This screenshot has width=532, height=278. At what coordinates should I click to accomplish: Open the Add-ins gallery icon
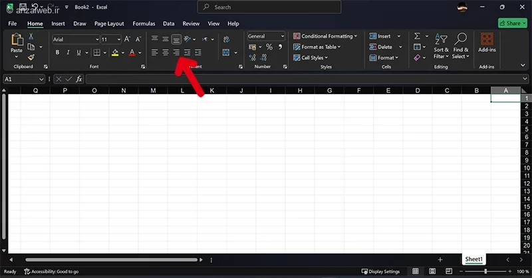487,42
